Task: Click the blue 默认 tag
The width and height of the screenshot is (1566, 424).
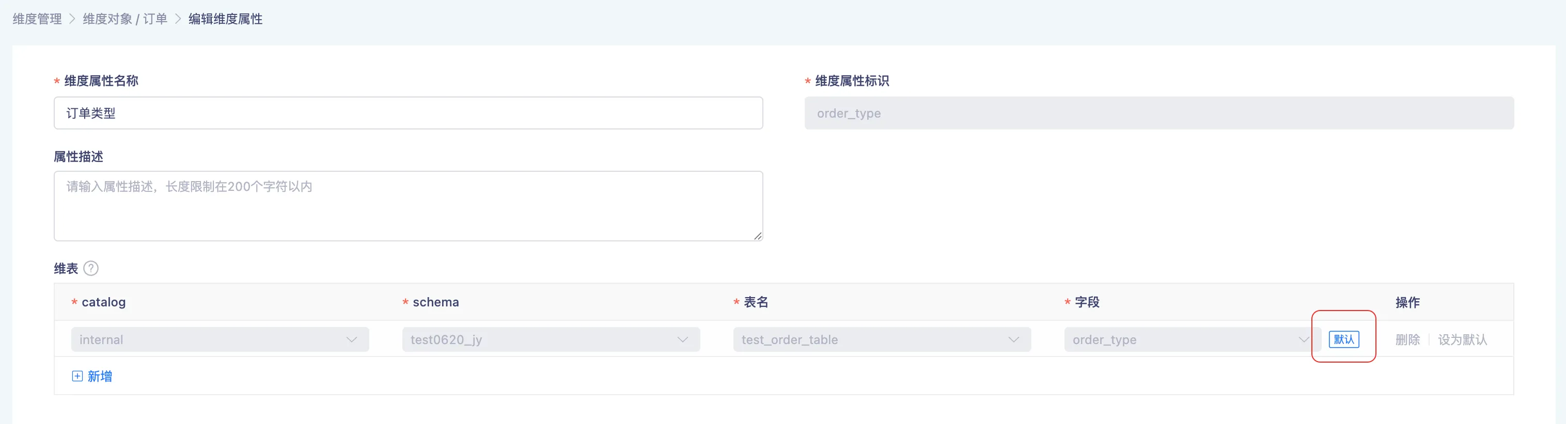Action: click(1343, 339)
